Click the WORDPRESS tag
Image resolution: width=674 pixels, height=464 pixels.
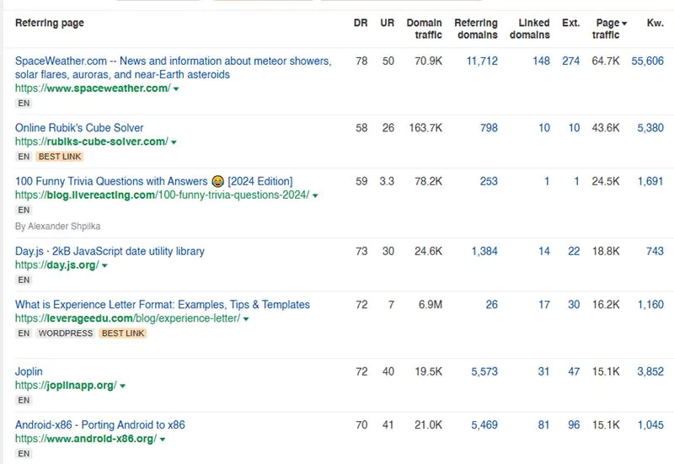(x=66, y=333)
